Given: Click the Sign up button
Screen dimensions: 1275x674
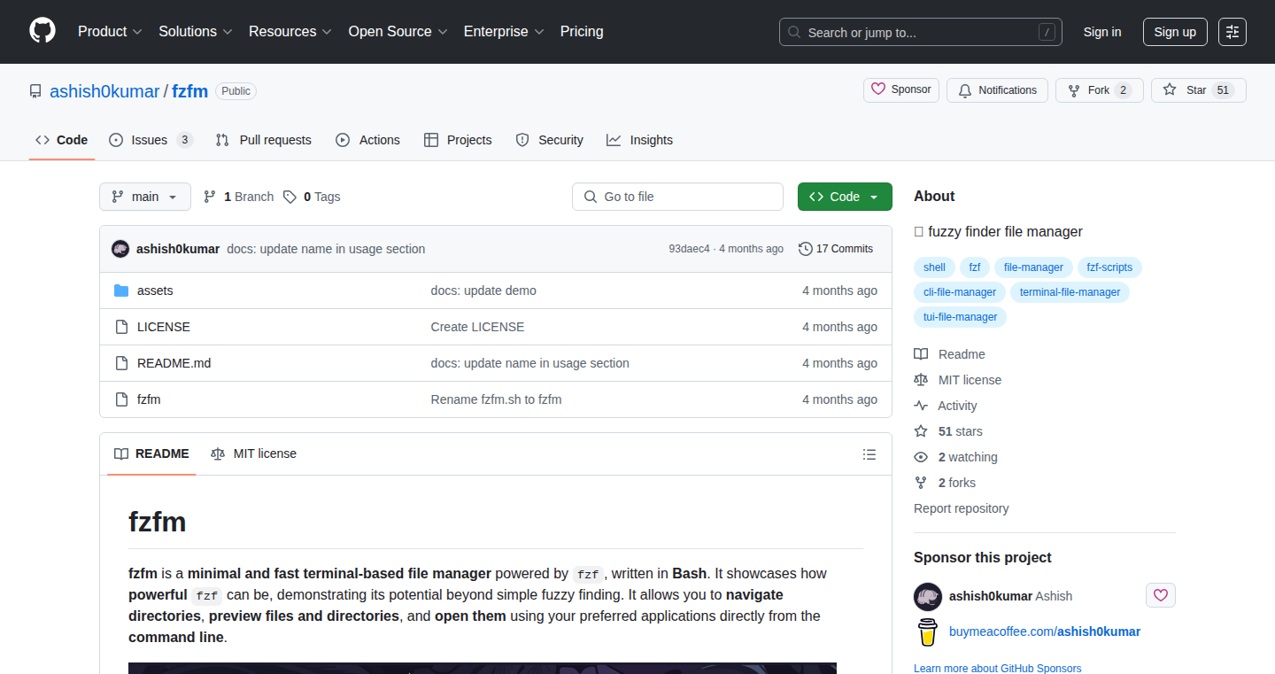Looking at the screenshot, I should pos(1175,32).
